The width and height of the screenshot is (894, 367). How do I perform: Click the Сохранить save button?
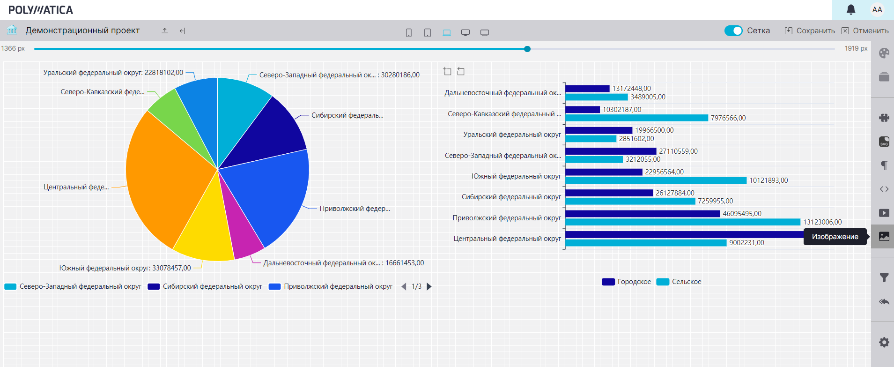[810, 30]
